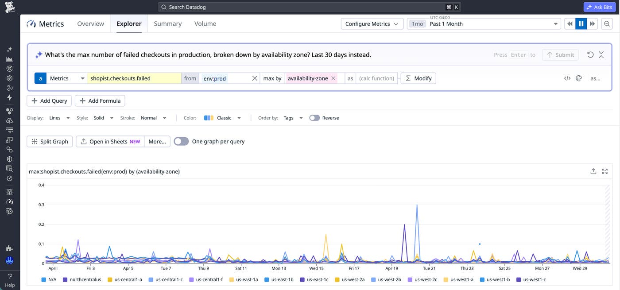Image resolution: width=620 pixels, height=290 pixels.
Task: Toggle us-east-1a series in legend
Action: pos(244,280)
